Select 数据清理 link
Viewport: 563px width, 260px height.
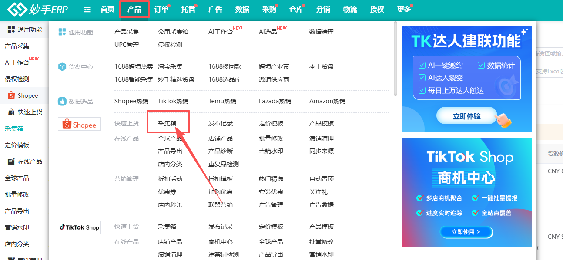click(322, 32)
